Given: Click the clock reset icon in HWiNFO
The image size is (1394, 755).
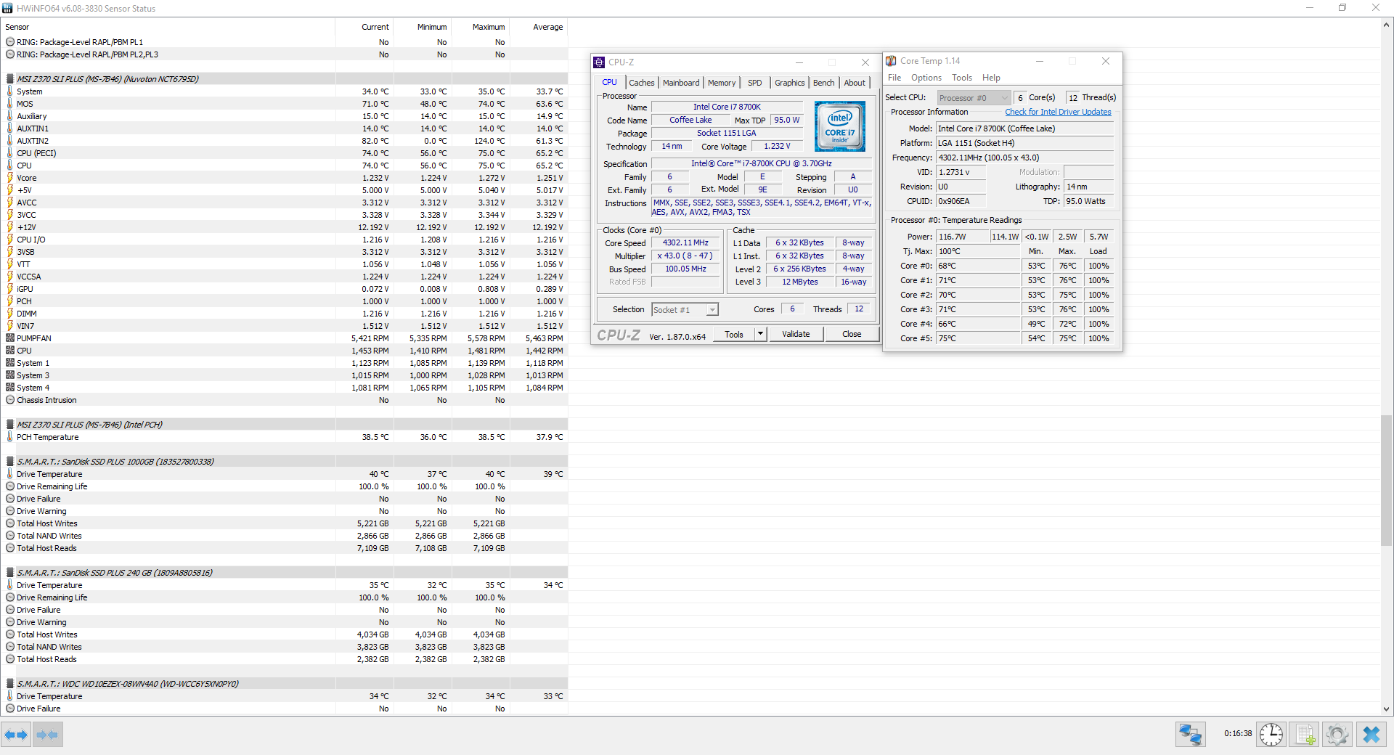Looking at the screenshot, I should (1271, 735).
